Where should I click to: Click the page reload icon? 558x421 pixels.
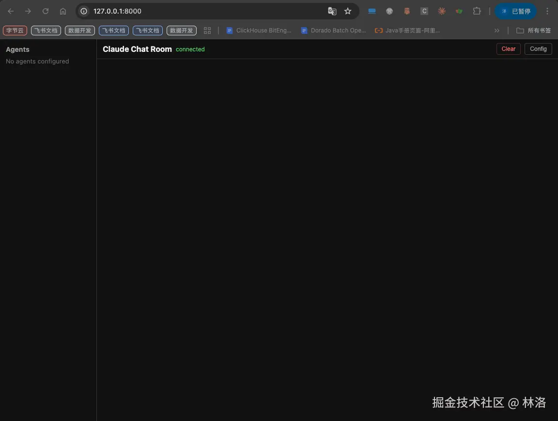pyautogui.click(x=45, y=11)
